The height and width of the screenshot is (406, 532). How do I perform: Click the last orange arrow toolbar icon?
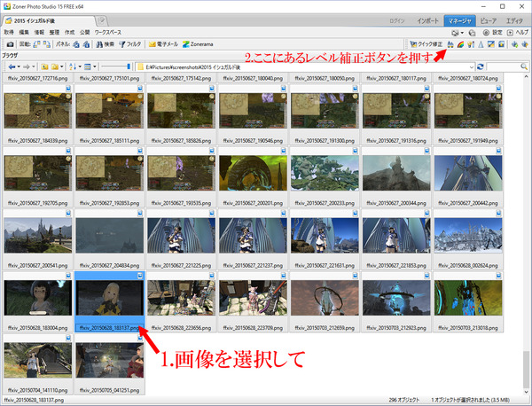click(x=525, y=44)
